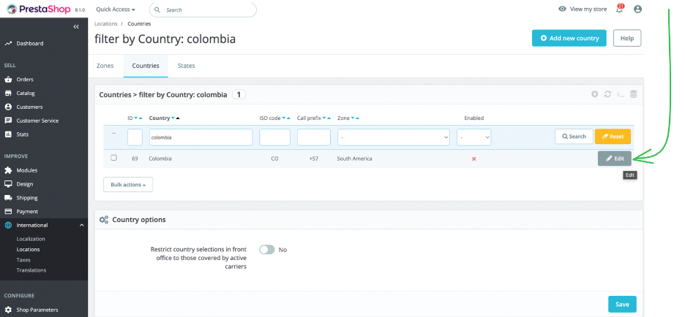This screenshot has width=685, height=317.
Task: Click the Edit button for Colombia
Action: [614, 158]
